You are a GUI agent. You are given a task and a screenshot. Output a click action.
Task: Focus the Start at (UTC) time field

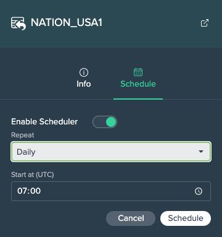[x=111, y=191]
